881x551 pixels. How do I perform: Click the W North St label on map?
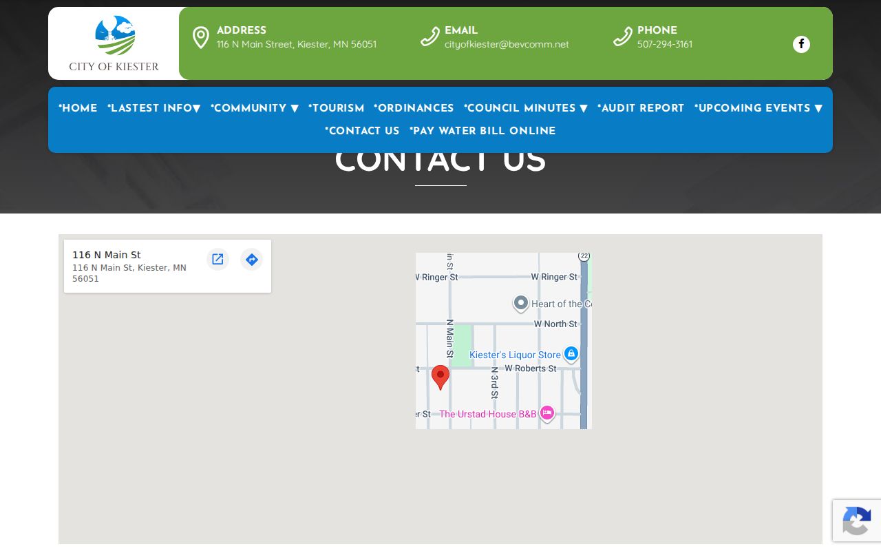(556, 324)
